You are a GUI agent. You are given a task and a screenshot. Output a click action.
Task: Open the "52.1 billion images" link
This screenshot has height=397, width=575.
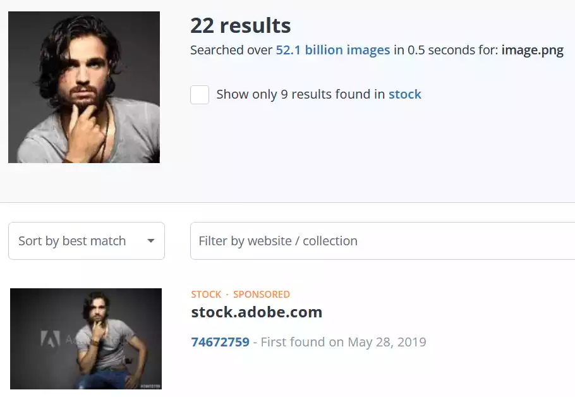tap(332, 51)
